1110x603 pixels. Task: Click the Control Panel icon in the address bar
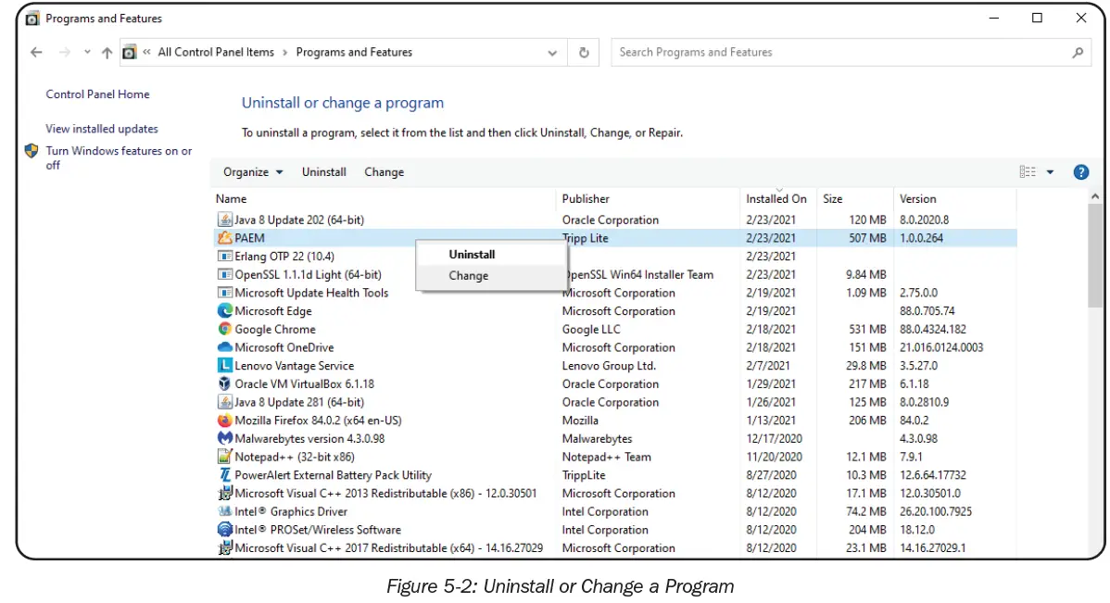tap(130, 52)
